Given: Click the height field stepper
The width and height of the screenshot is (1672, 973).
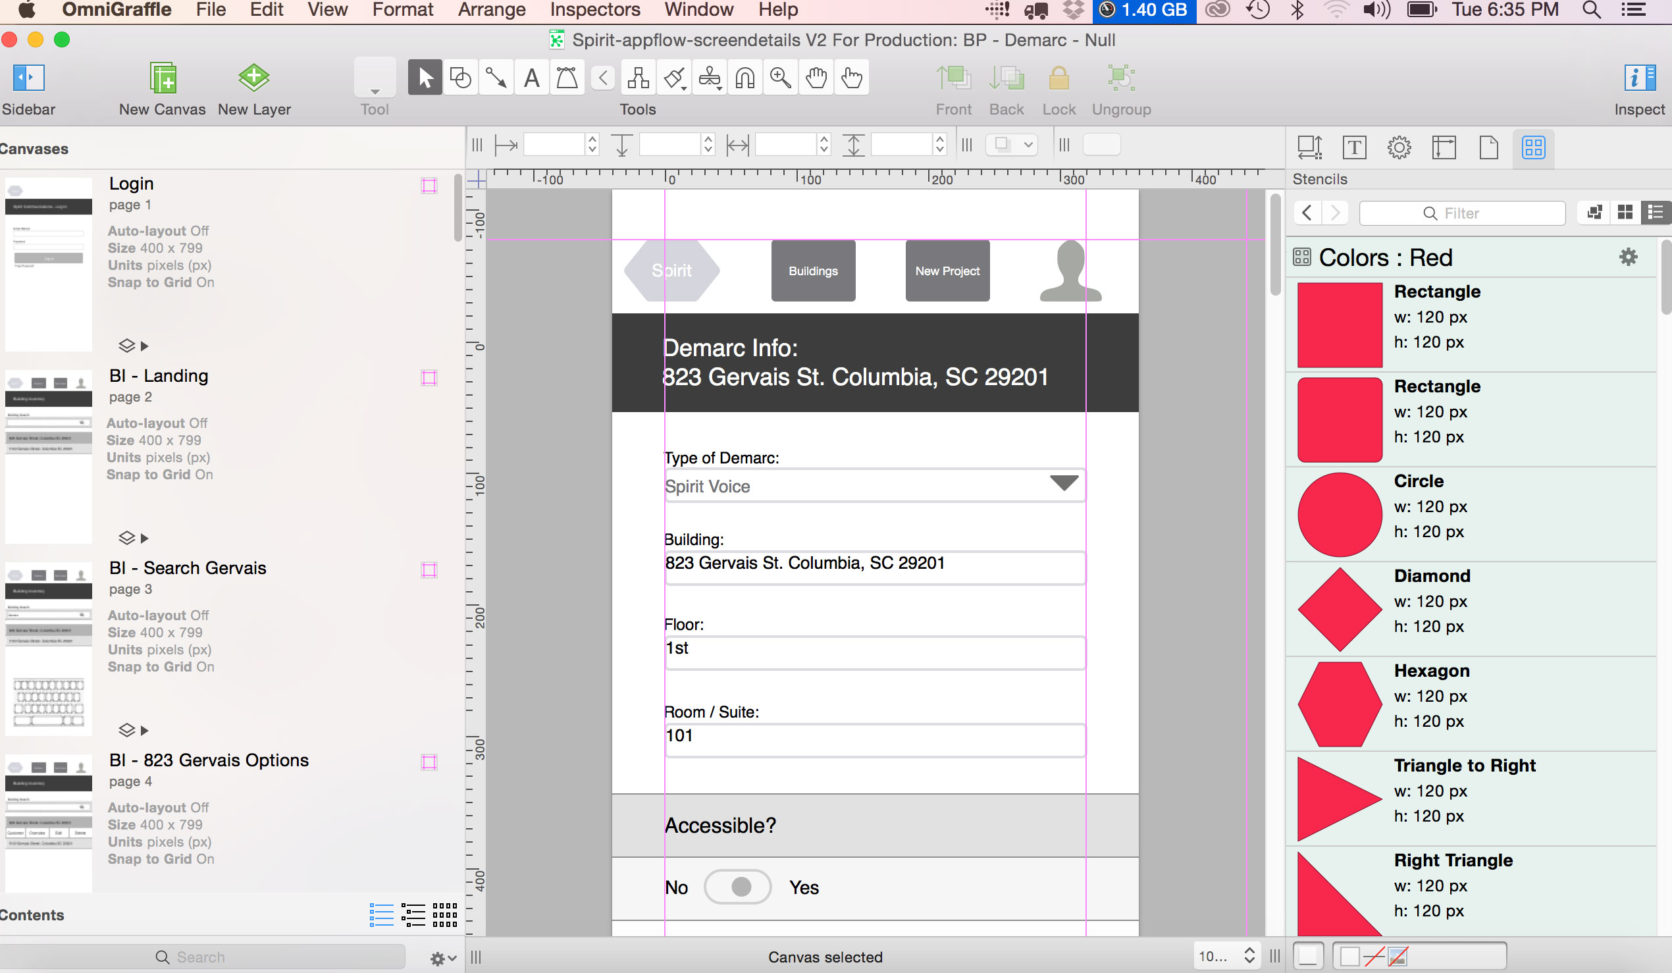Looking at the screenshot, I should click(939, 144).
